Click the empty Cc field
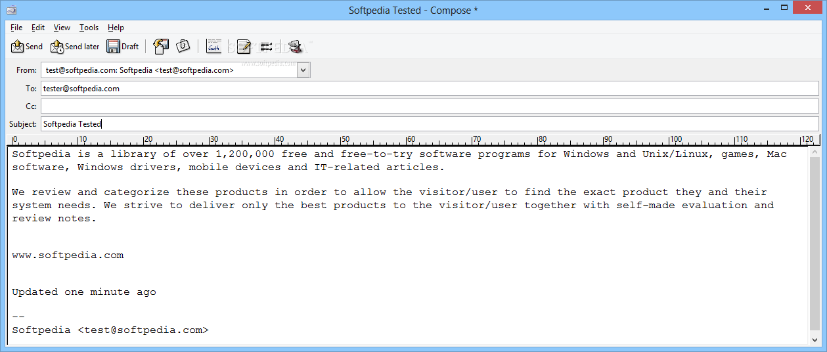Image resolution: width=827 pixels, height=352 pixels. [430, 106]
